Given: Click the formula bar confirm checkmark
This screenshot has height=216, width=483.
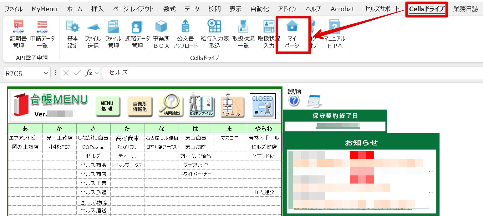Looking at the screenshot, I should (x=77, y=73).
